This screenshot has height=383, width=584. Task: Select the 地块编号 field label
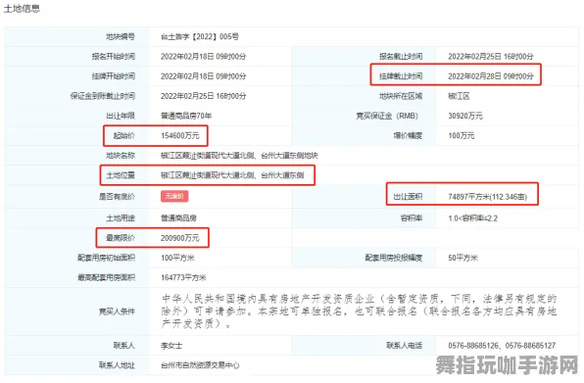(x=121, y=36)
